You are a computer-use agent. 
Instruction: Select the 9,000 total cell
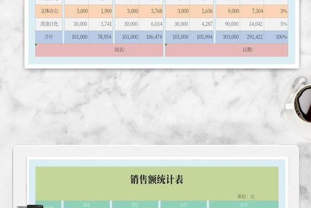click(228, 11)
